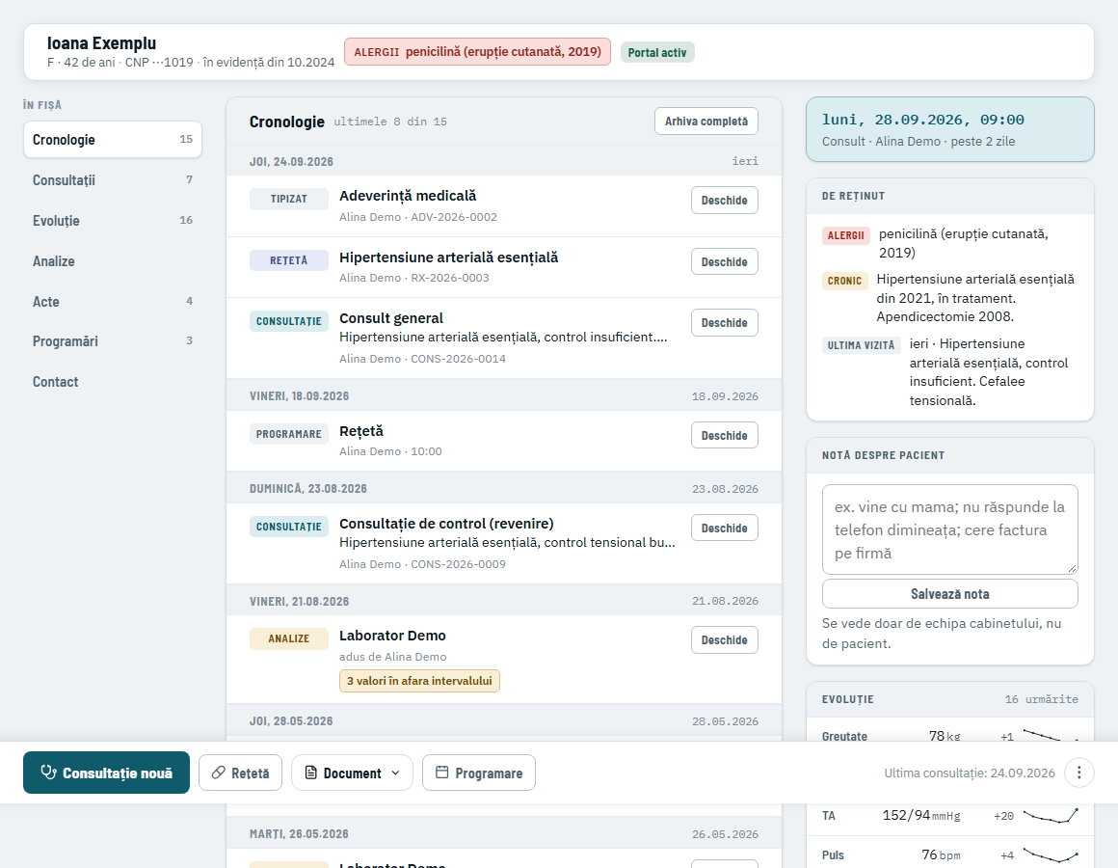Click into the patient note text field
The height and width of the screenshot is (868, 1118).
(949, 529)
